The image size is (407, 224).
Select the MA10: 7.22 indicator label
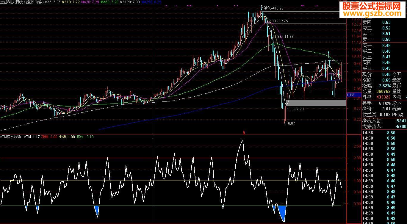coord(71,2)
